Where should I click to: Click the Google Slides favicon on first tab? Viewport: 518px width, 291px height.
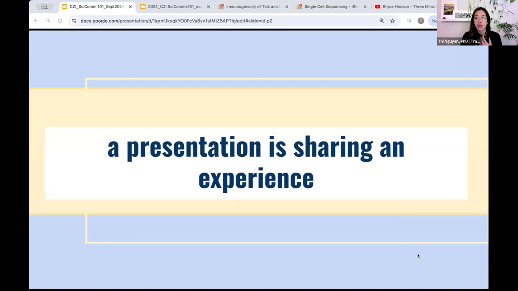pyautogui.click(x=64, y=6)
